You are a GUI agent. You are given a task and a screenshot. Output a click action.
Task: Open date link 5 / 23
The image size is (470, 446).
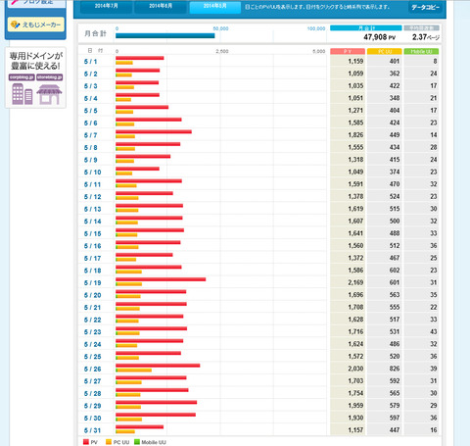(x=92, y=332)
